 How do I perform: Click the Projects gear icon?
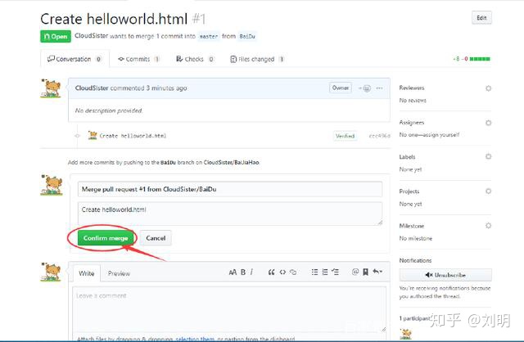pyautogui.click(x=488, y=191)
